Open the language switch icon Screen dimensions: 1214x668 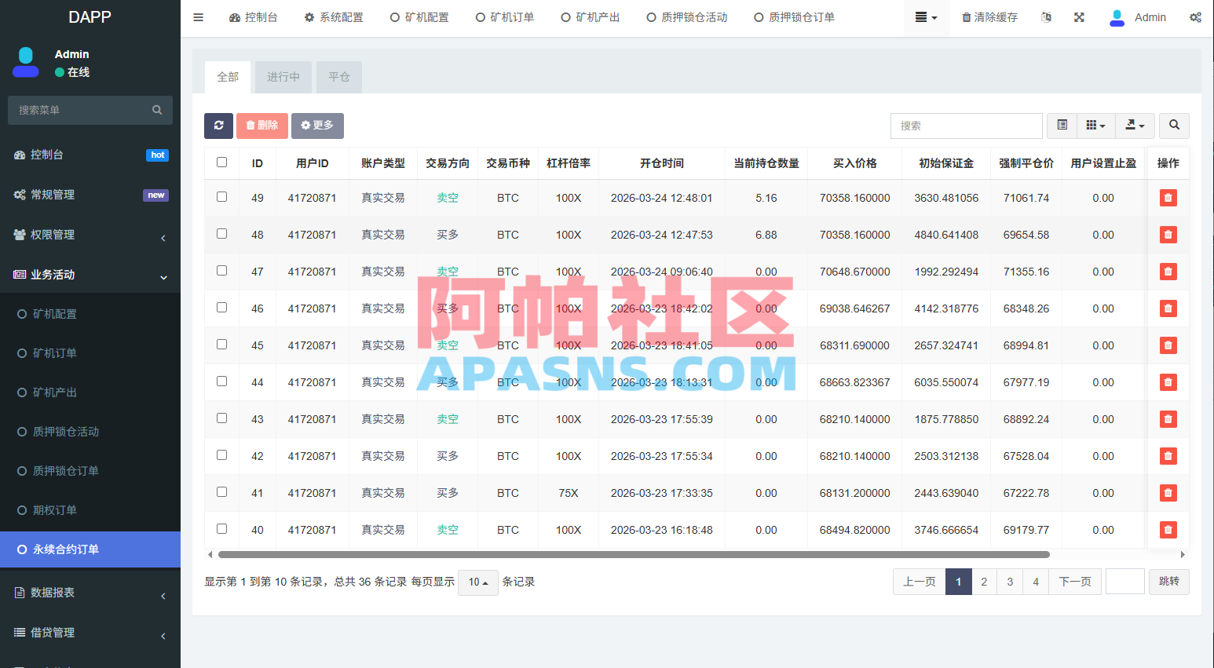1046,17
